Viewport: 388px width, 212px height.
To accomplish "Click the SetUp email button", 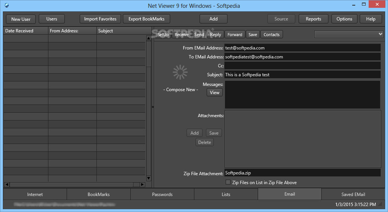I will coord(163,35).
